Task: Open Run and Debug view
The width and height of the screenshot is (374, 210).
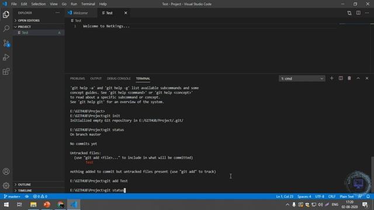Action: point(6,57)
